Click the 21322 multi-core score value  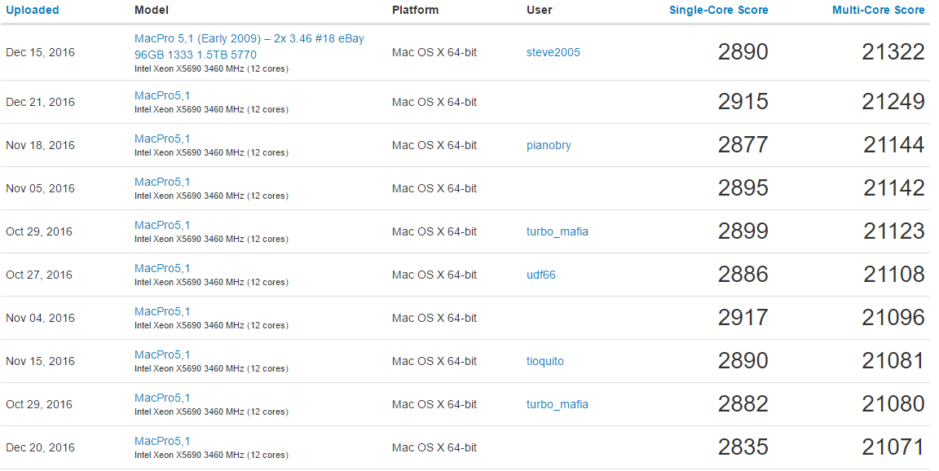893,53
